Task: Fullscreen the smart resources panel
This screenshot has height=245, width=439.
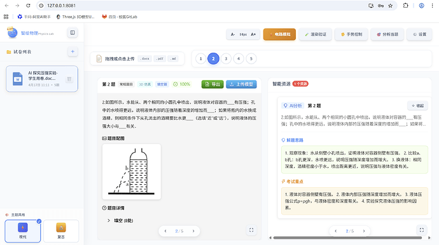Action: click(421, 230)
